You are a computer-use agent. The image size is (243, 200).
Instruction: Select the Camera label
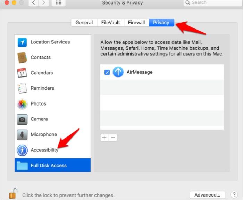39,119
